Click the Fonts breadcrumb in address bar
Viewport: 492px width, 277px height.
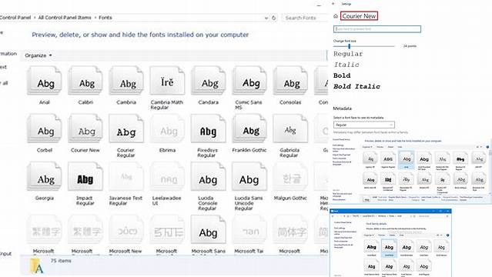click(x=105, y=18)
